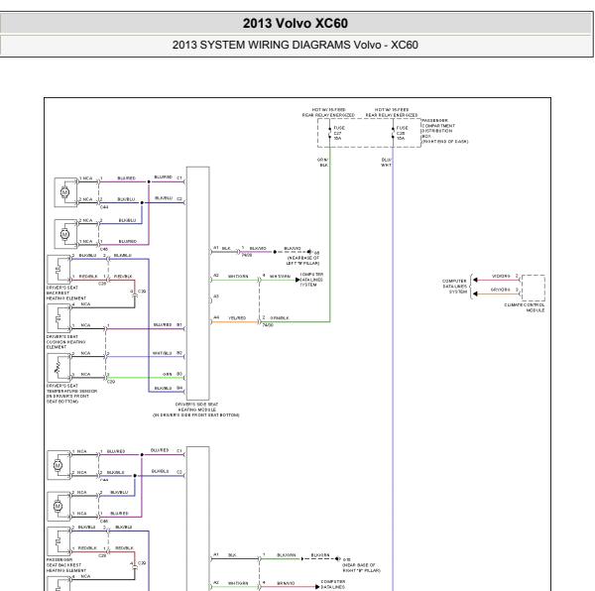Click the BLU/WHT wire label below fuse C28
This screenshot has width=595, height=591.
(x=387, y=163)
